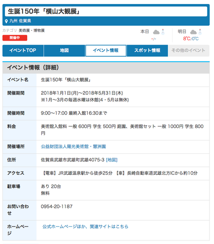Open the スポット情報 tab

(147, 50)
